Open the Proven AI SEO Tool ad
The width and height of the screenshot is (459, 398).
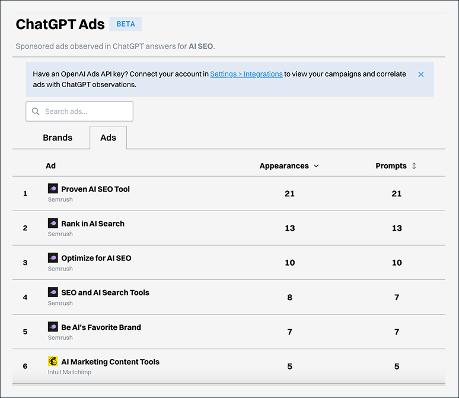[95, 189]
